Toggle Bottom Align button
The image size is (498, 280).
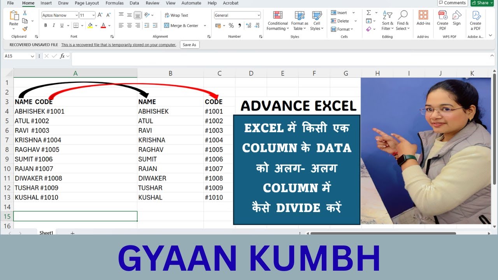coord(137,15)
